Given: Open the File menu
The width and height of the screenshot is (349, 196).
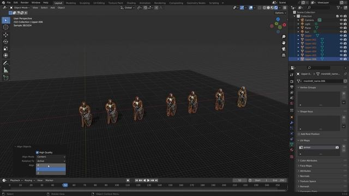Looking at the screenshot, I should pos(9,3).
